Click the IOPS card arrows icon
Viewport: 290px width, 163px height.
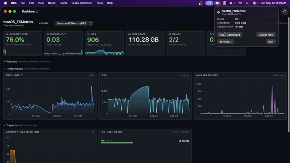point(89,34)
